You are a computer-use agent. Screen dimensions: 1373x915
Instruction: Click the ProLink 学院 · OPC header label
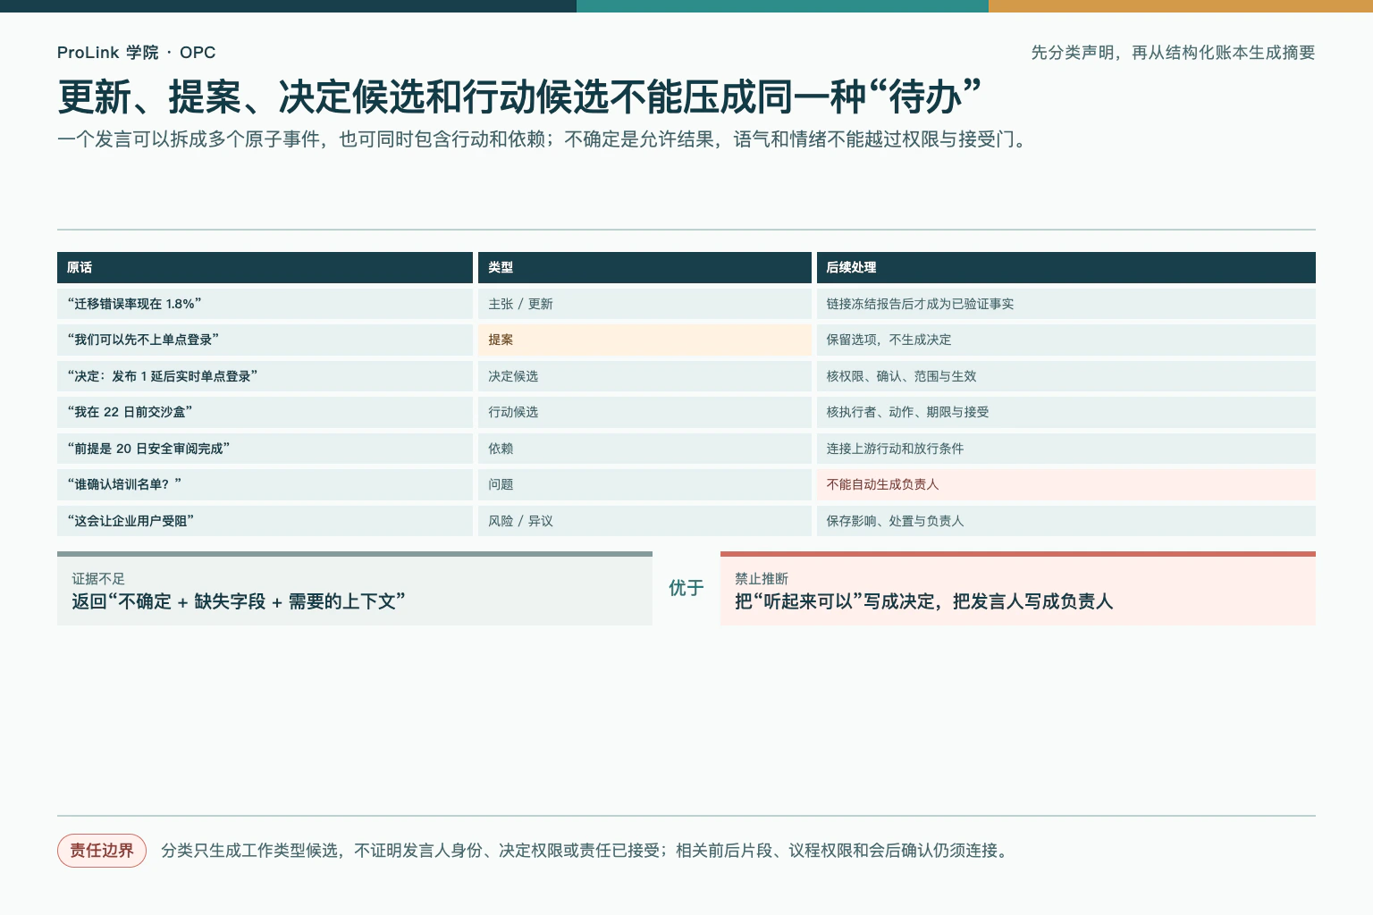click(x=137, y=53)
